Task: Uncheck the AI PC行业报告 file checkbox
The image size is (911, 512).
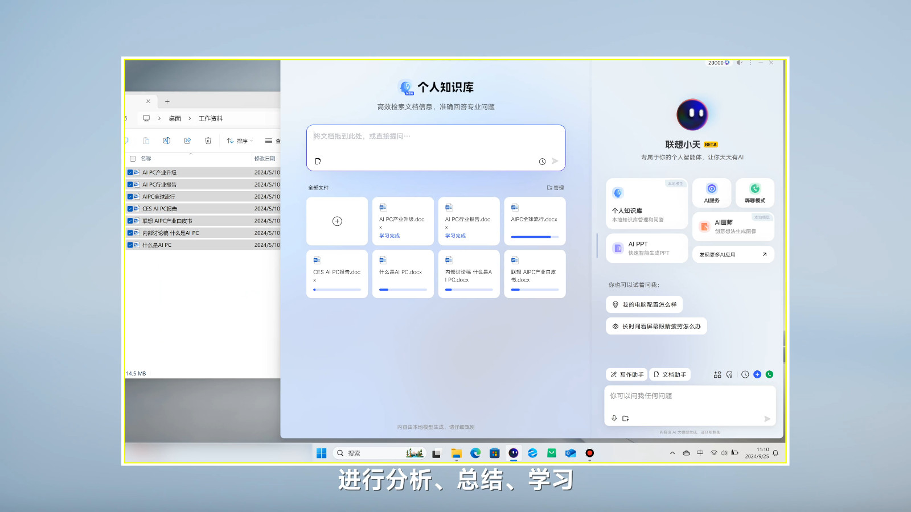Action: [130, 184]
